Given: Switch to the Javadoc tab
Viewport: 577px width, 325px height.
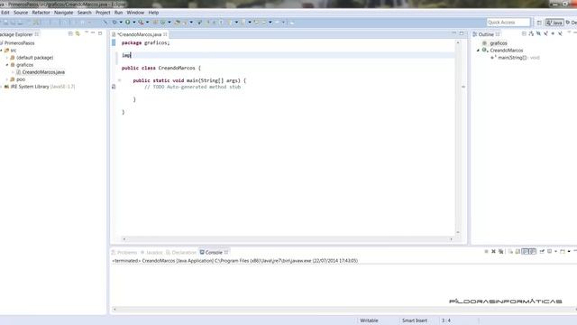Looking at the screenshot, I should pos(151,253).
